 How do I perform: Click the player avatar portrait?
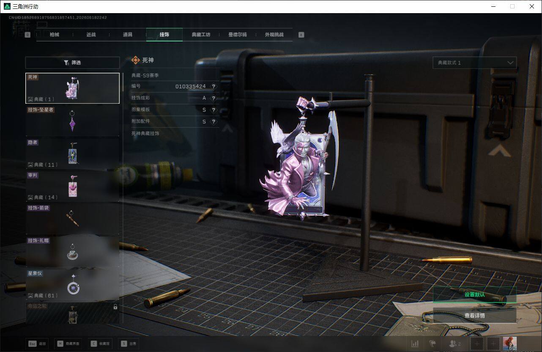pyautogui.click(x=510, y=344)
